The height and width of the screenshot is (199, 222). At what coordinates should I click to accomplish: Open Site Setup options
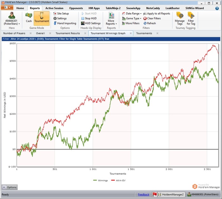(61, 14)
